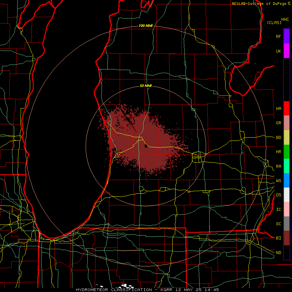Click the NEXLAB-College of DuPage credit text

(x=259, y=4)
